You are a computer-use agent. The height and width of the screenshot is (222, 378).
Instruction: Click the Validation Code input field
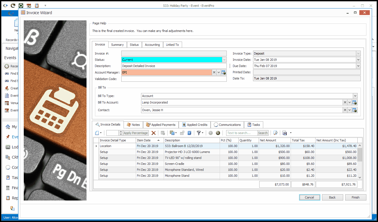(x=174, y=79)
